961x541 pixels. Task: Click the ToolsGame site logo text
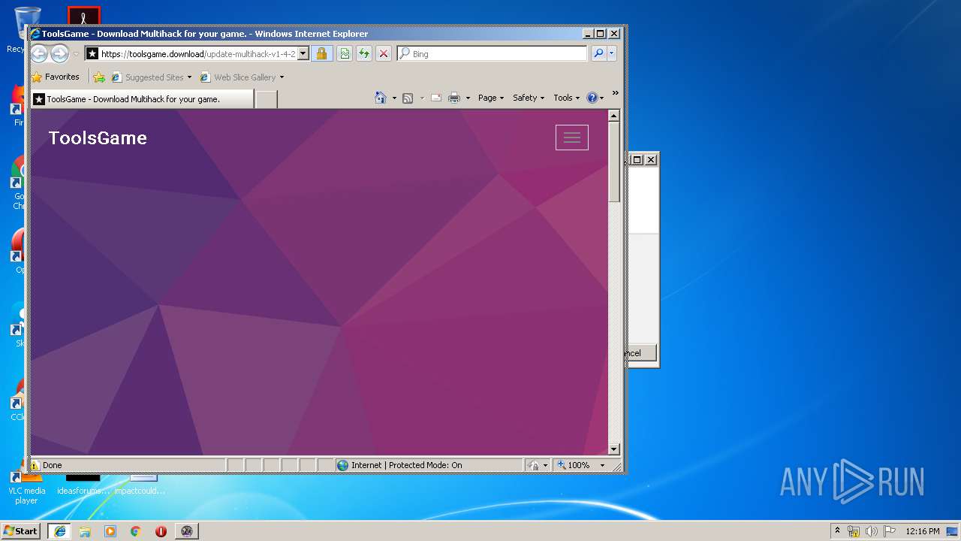[98, 138]
